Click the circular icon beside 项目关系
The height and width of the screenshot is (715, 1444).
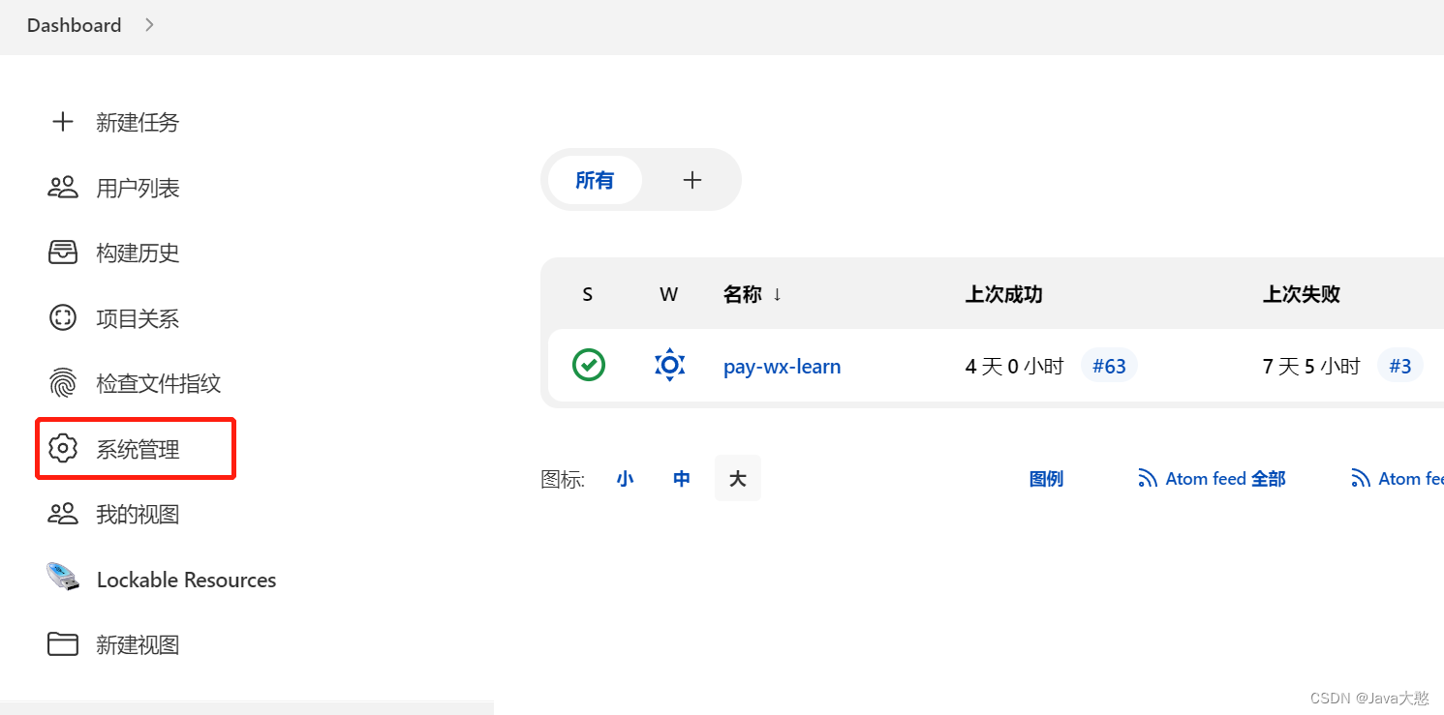[x=63, y=318]
